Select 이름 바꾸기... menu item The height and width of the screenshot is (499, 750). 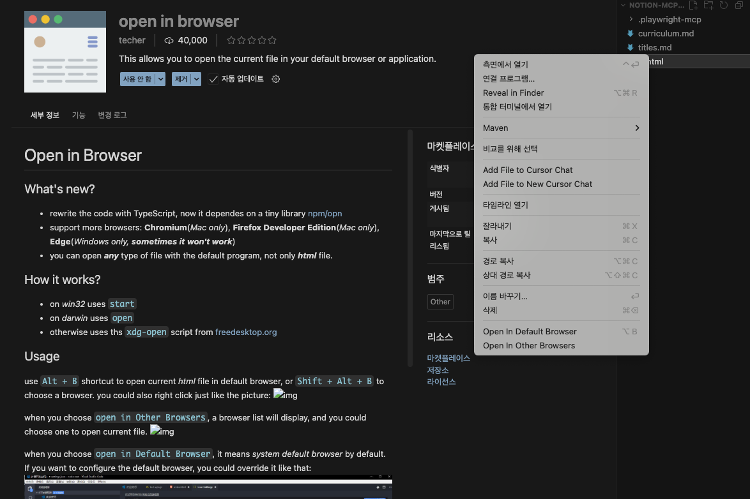[561, 296]
